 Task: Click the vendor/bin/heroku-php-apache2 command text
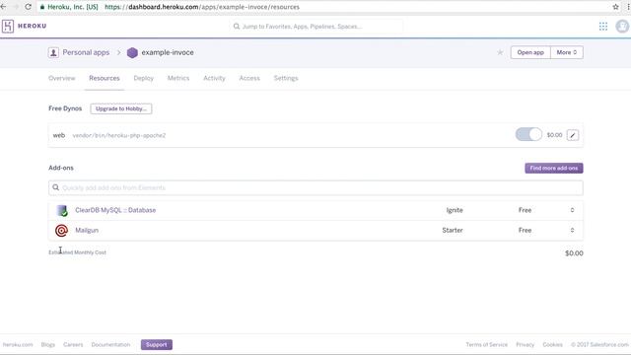point(119,135)
